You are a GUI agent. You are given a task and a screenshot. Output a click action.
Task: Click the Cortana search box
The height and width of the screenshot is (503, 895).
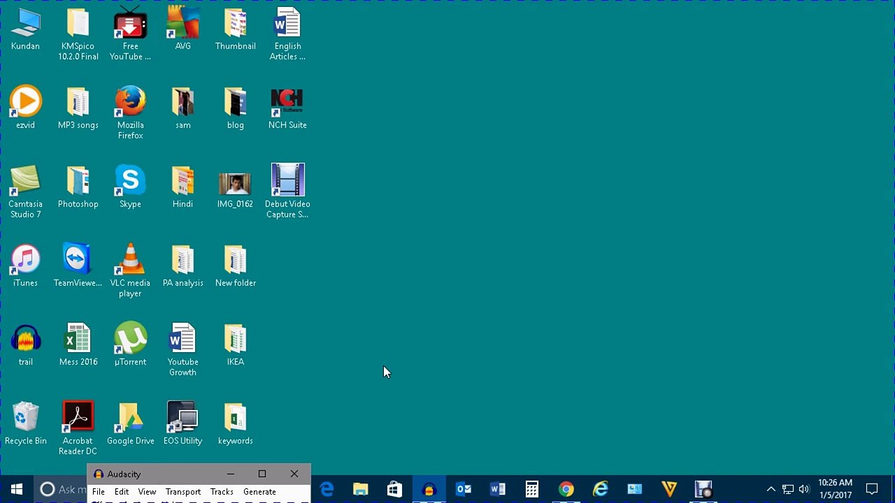point(60,489)
